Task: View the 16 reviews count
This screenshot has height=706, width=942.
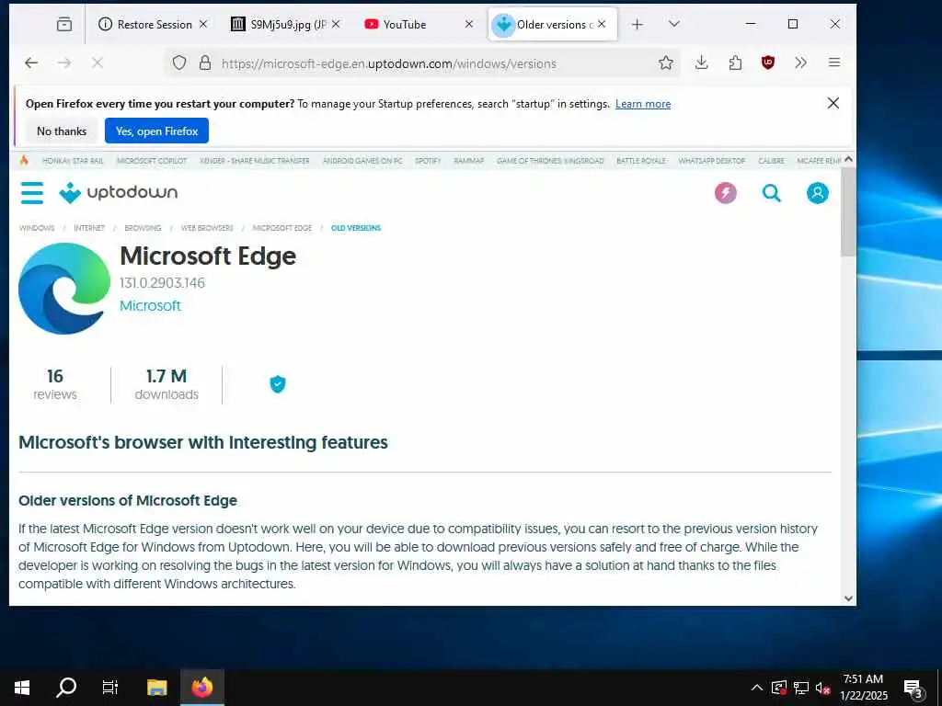Action: click(54, 384)
